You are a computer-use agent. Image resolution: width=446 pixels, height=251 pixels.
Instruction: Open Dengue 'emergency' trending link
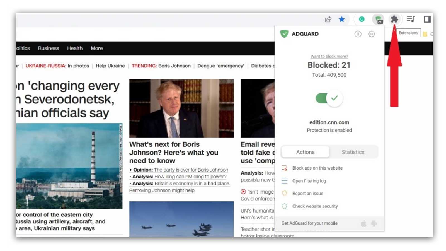pyautogui.click(x=221, y=66)
